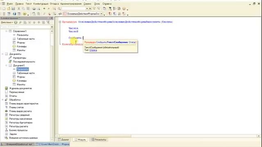The image size is (262, 147).
Task: Click the Строка type link in tooltip
Action: click(x=93, y=50)
